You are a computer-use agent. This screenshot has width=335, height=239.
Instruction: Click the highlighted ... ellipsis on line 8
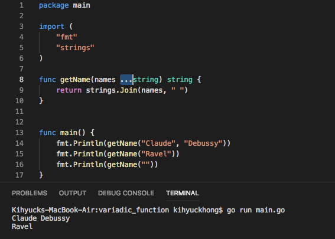tap(126, 80)
